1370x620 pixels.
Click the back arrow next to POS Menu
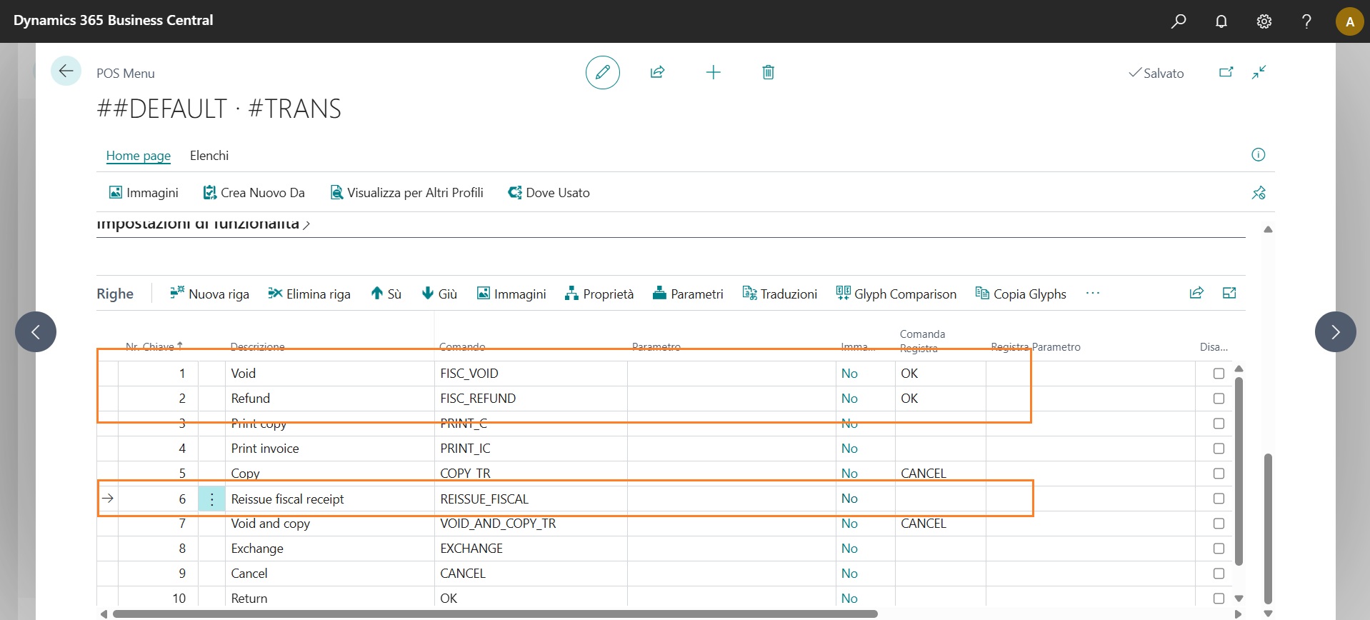pyautogui.click(x=66, y=71)
